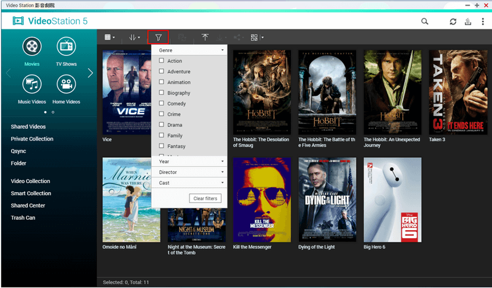Open Trash Can in sidebar
The height and width of the screenshot is (288, 492).
[23, 218]
